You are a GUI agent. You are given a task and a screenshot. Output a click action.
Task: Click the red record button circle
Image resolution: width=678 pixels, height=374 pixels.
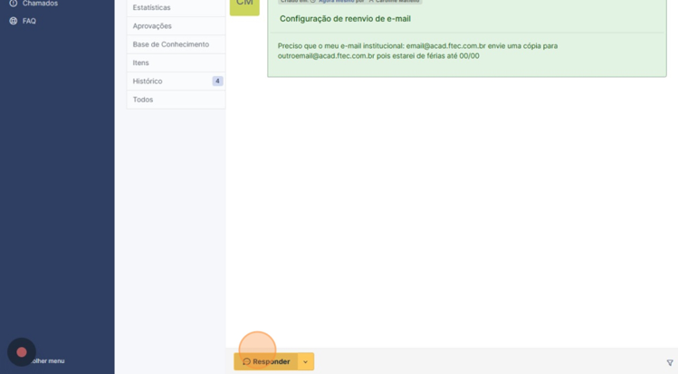tap(22, 352)
